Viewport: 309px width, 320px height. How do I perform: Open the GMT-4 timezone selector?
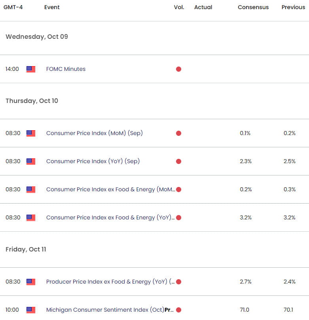tap(14, 7)
